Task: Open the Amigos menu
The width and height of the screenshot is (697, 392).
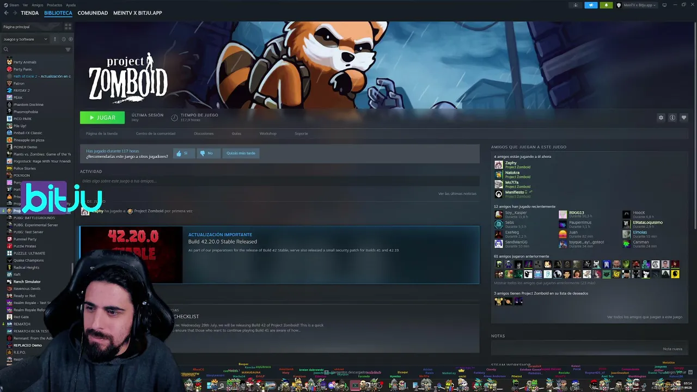Action: [x=38, y=5]
